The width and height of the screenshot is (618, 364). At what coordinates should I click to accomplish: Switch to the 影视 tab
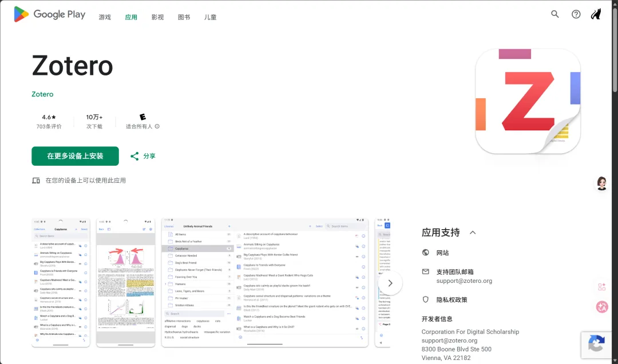pyautogui.click(x=158, y=17)
